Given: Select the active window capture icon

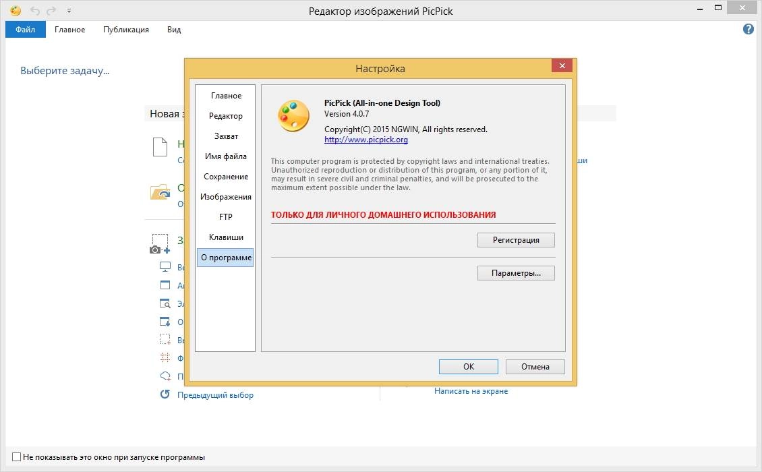Looking at the screenshot, I should click(165, 285).
